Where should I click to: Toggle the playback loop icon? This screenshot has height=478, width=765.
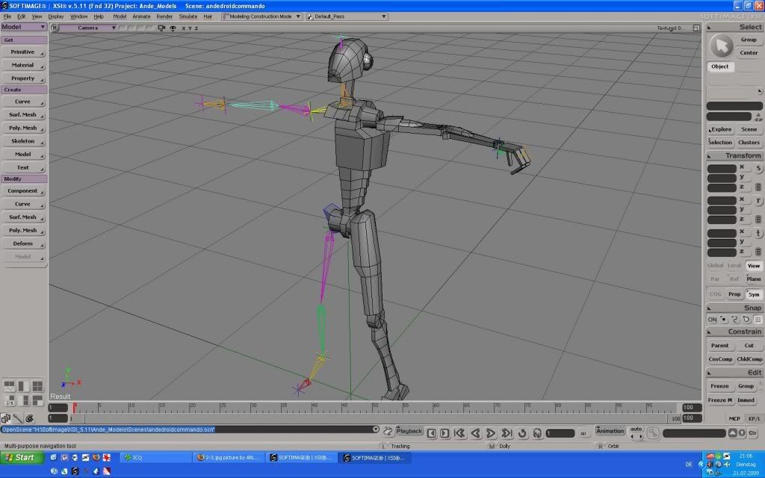click(x=522, y=433)
